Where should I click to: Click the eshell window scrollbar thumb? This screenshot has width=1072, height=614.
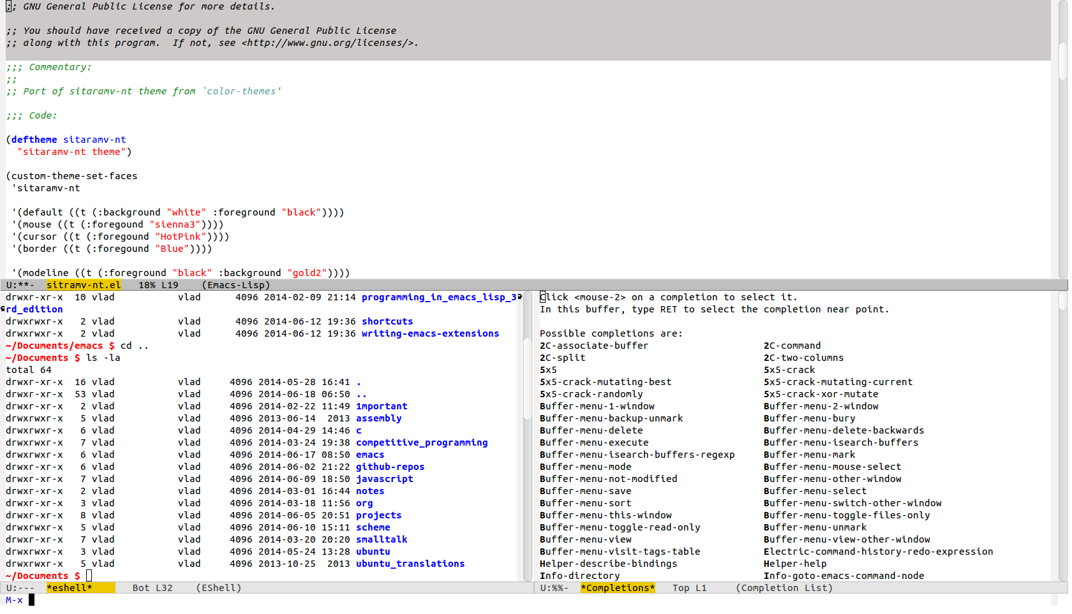point(528,379)
